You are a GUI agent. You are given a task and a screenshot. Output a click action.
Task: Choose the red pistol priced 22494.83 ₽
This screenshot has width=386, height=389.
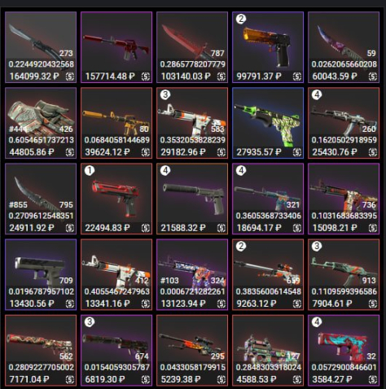pos(116,199)
